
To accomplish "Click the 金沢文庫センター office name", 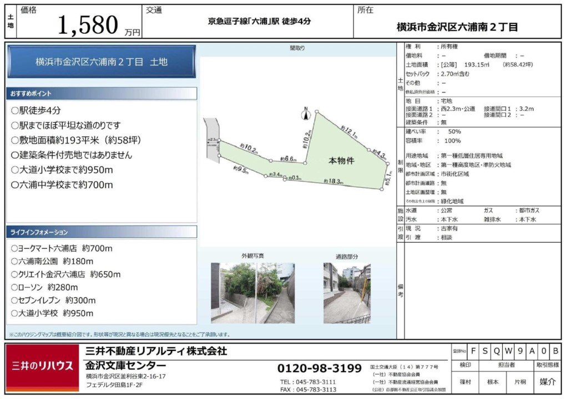I will [125, 365].
